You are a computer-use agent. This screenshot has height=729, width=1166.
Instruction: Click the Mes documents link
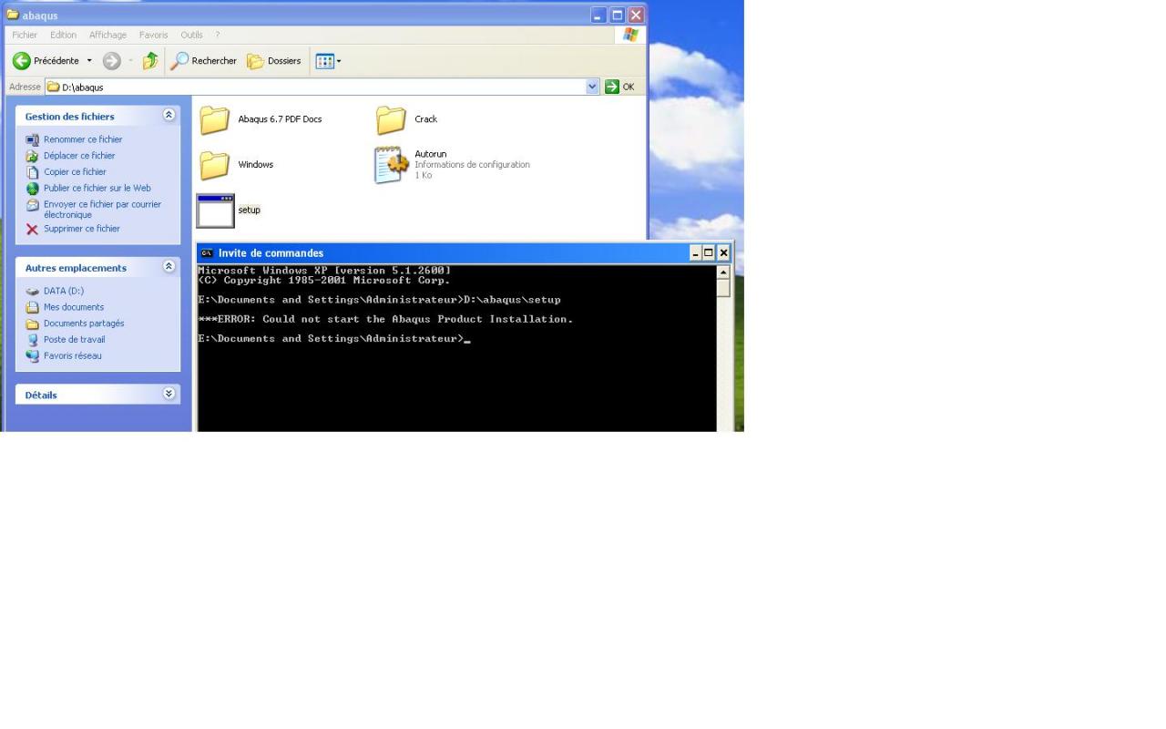coord(74,307)
